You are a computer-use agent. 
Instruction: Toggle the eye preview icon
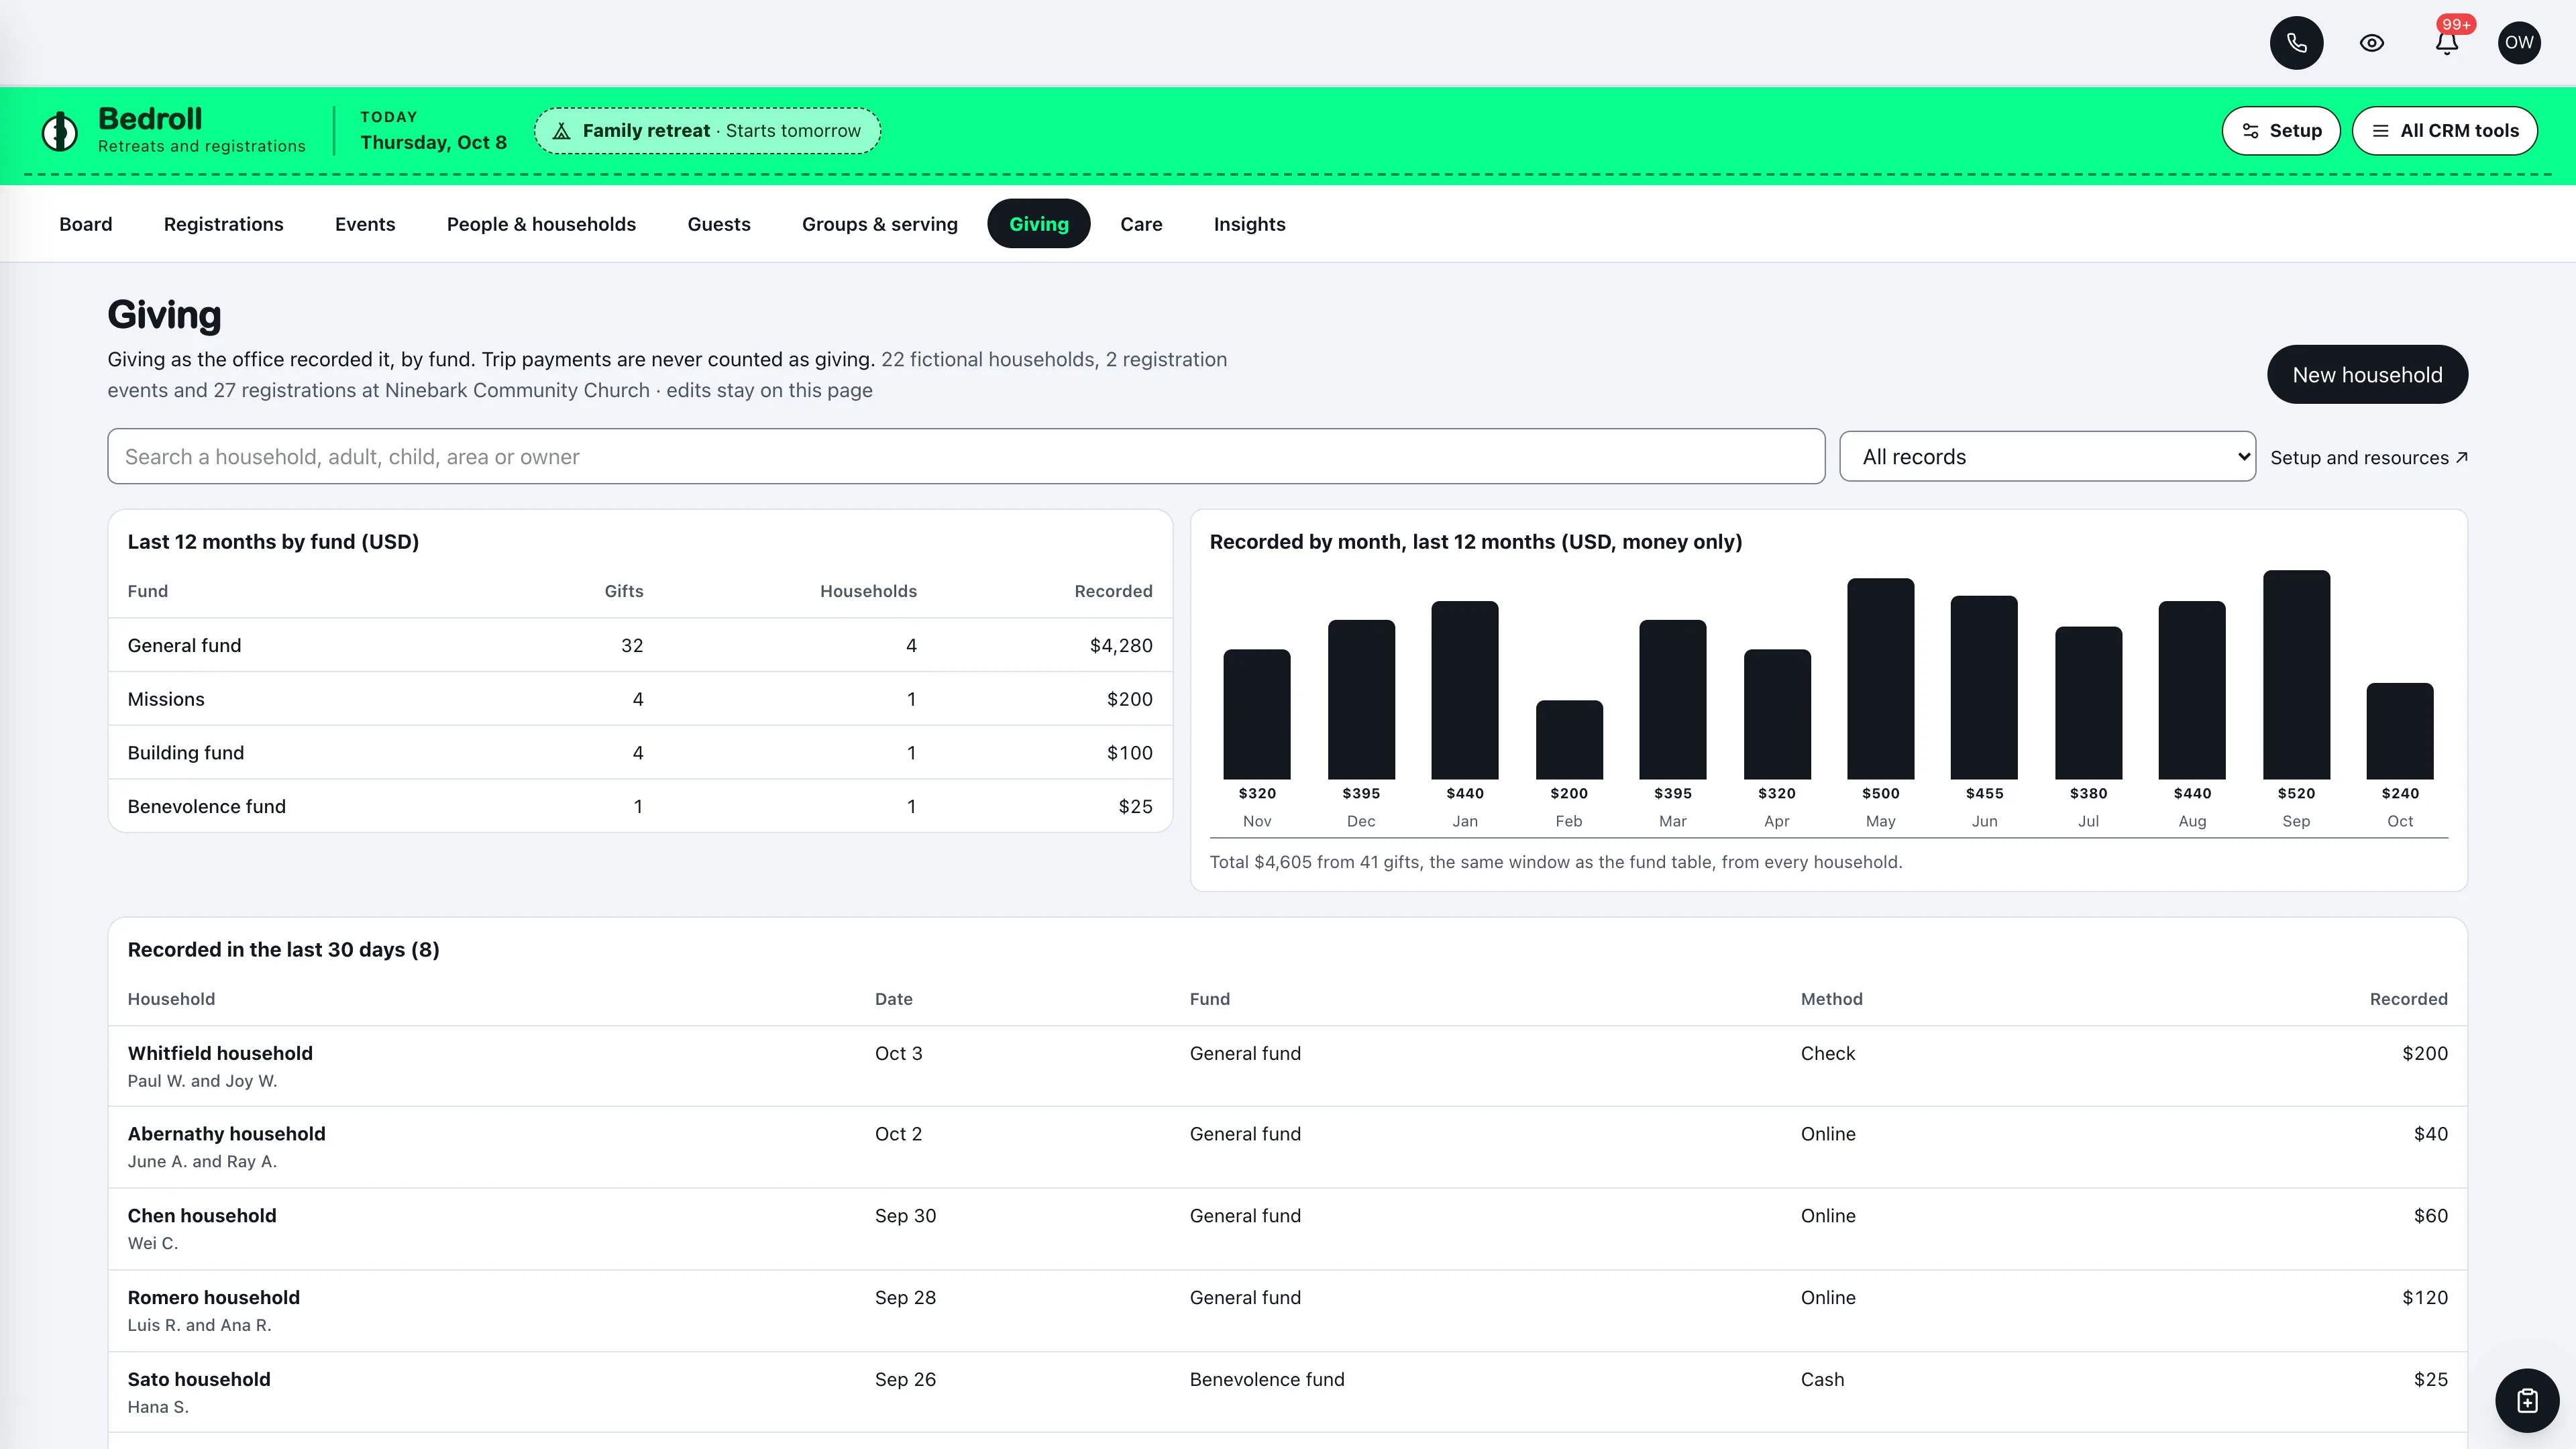pyautogui.click(x=2371, y=43)
